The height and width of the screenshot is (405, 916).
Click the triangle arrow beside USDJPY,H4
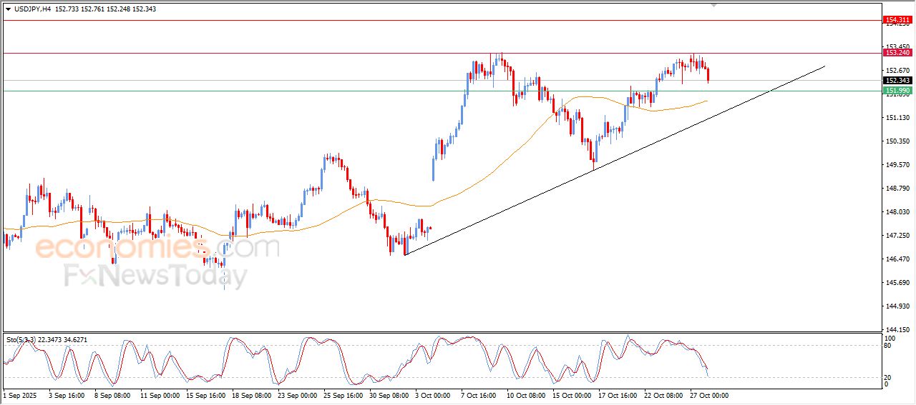[8, 9]
